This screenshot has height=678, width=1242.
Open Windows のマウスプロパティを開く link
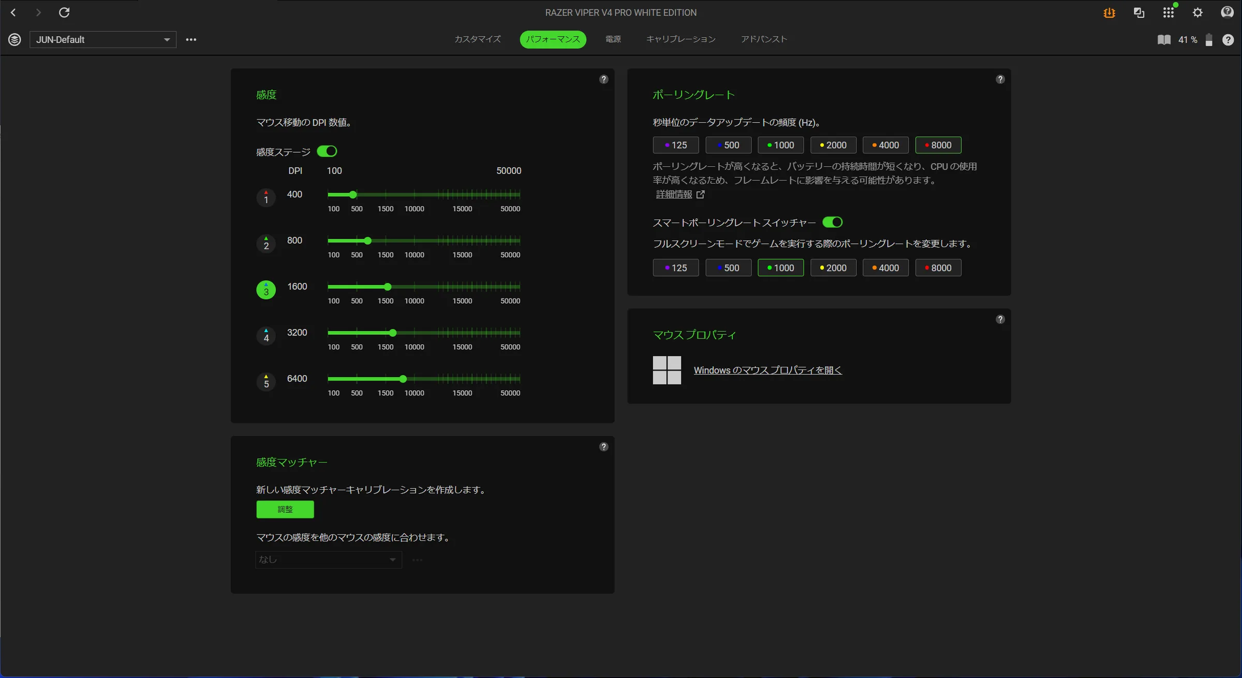[767, 370]
